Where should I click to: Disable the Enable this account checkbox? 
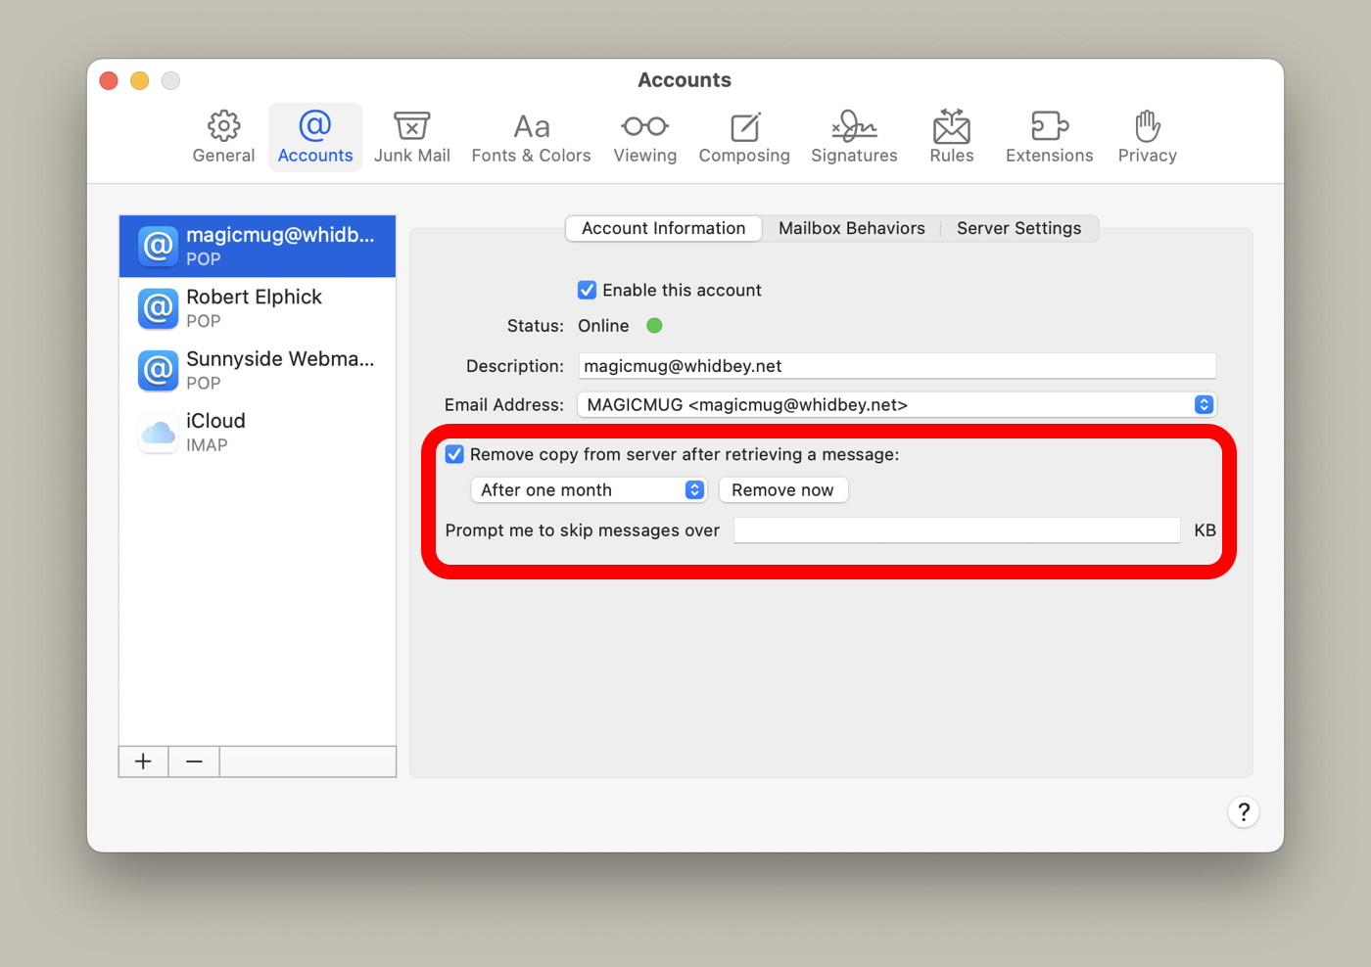tap(586, 290)
